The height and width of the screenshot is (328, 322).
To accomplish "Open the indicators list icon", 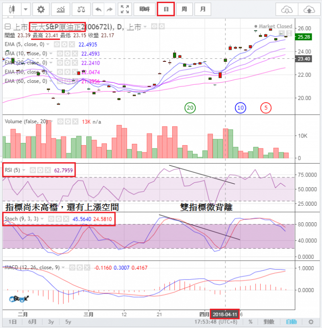I will tap(60, 9).
